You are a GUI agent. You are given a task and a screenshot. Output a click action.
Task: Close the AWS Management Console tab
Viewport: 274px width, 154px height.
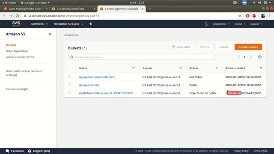click(46, 9)
